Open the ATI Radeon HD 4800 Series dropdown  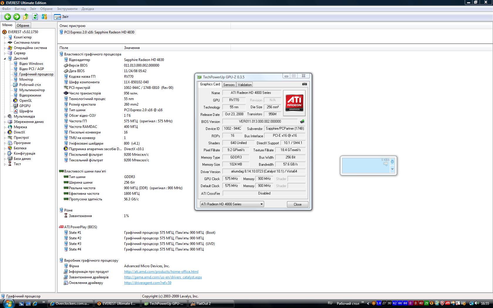pyautogui.click(x=232, y=204)
